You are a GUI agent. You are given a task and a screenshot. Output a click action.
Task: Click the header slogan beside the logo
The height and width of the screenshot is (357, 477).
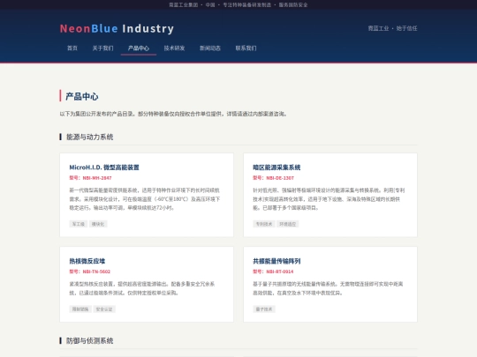(392, 28)
